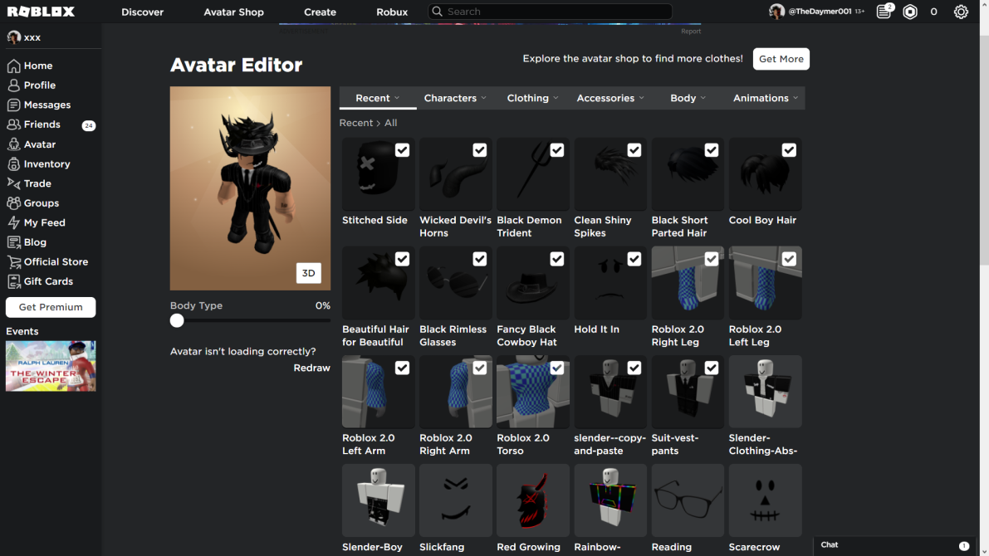Expand the Animations category dropdown
The width and height of the screenshot is (989, 556).
pyautogui.click(x=765, y=98)
